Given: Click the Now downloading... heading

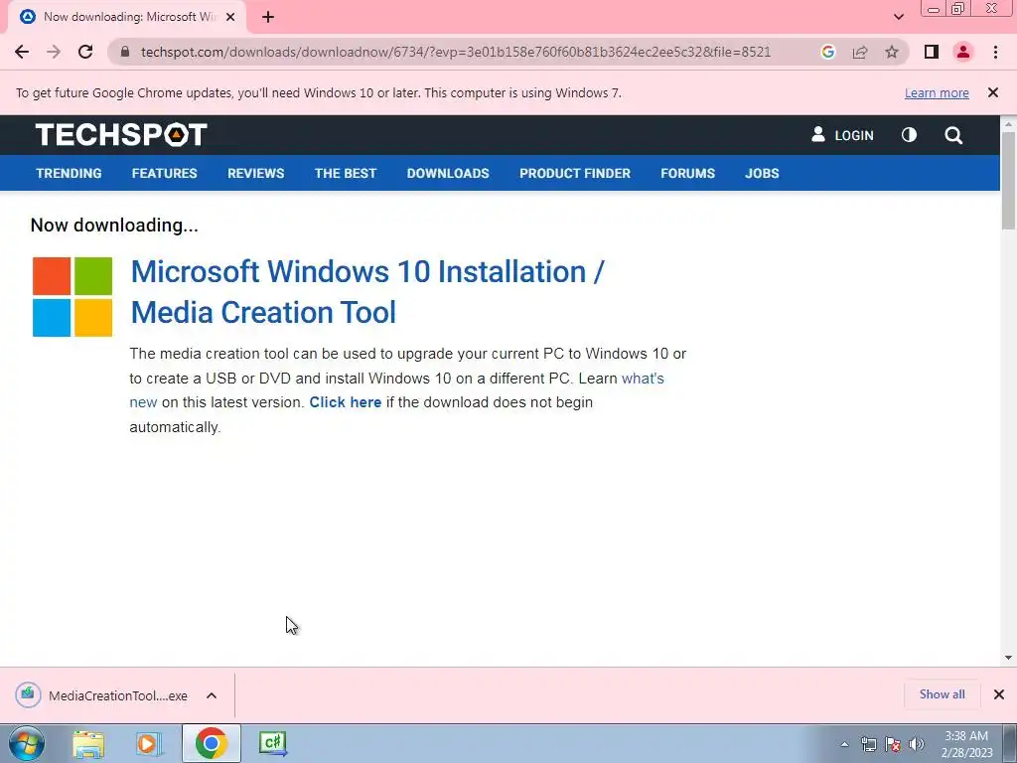Looking at the screenshot, I should click(114, 226).
